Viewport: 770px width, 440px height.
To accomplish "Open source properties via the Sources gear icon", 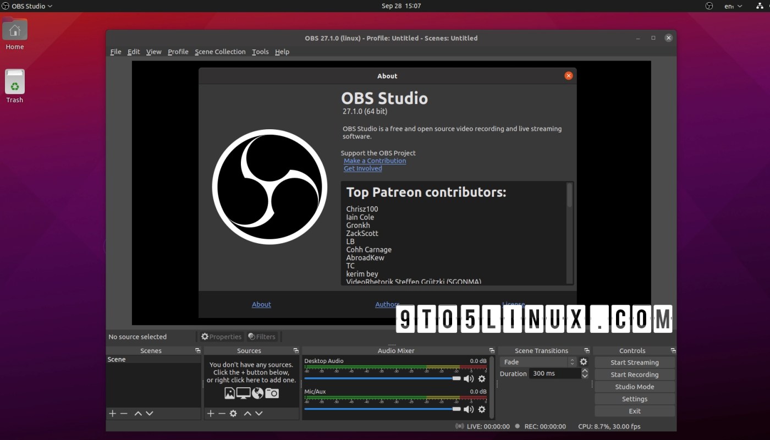I will 233,414.
